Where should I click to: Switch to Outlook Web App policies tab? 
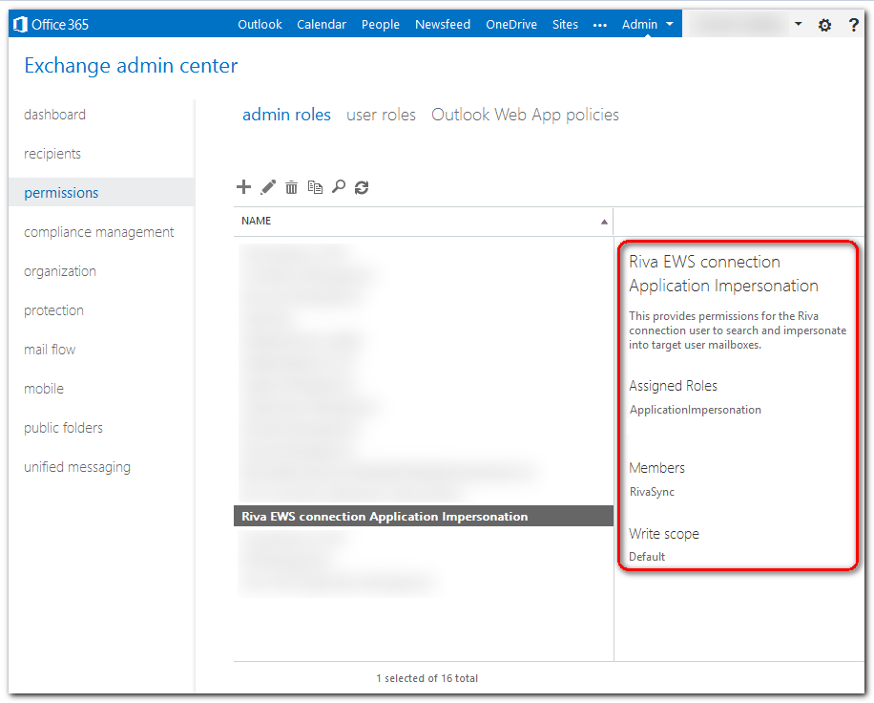(525, 115)
